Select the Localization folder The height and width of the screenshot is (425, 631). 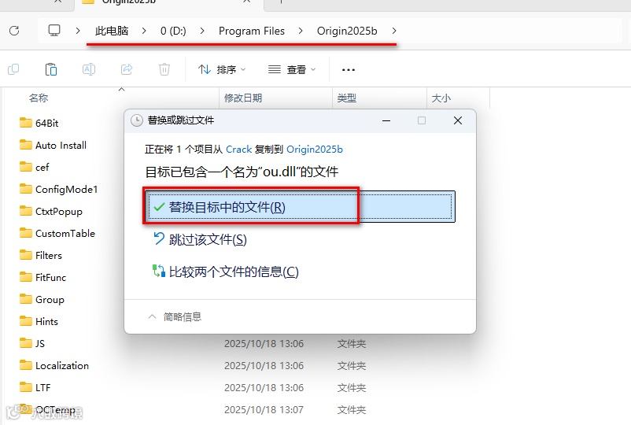tap(62, 365)
